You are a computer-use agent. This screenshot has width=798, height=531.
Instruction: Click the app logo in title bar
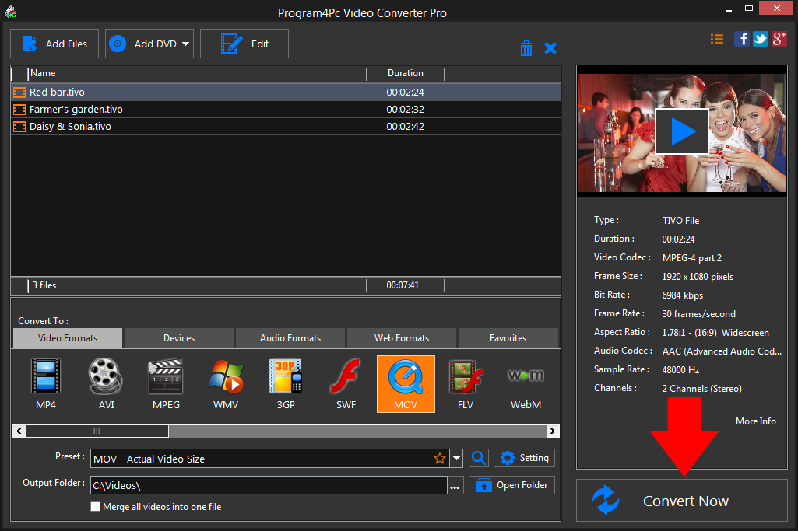point(10,12)
